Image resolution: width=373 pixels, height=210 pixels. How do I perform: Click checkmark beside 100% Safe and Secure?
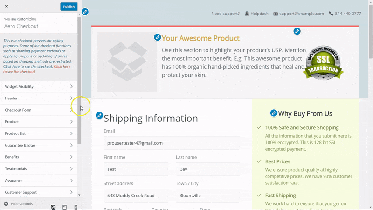pyautogui.click(x=259, y=127)
